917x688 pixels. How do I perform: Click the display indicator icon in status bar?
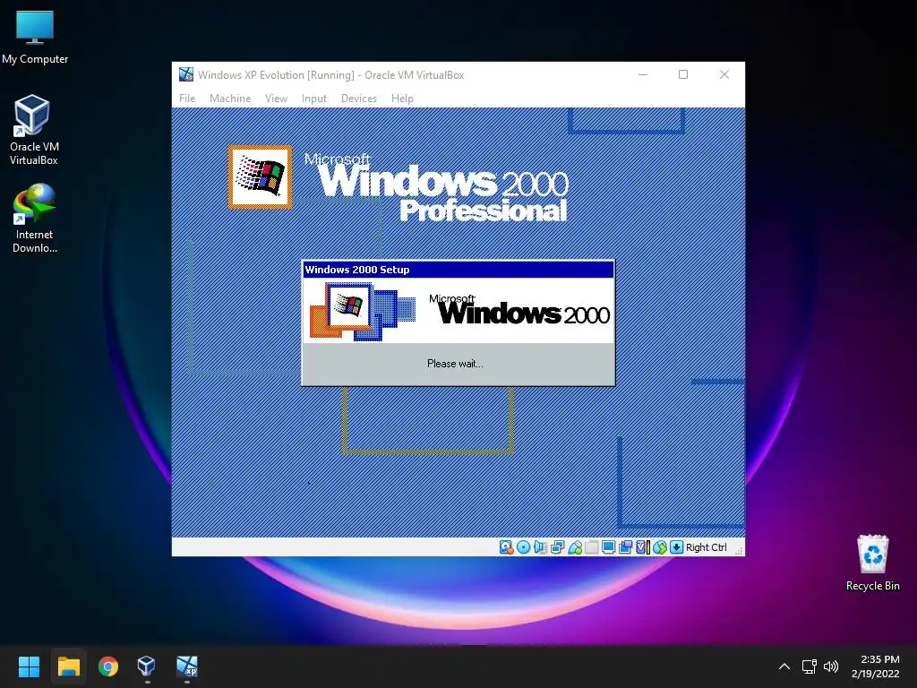pos(609,547)
